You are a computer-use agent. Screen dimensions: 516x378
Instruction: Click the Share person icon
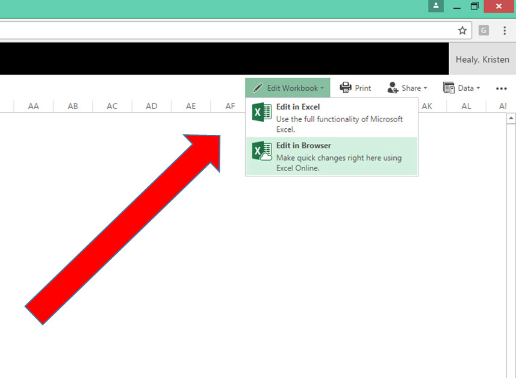click(x=393, y=88)
